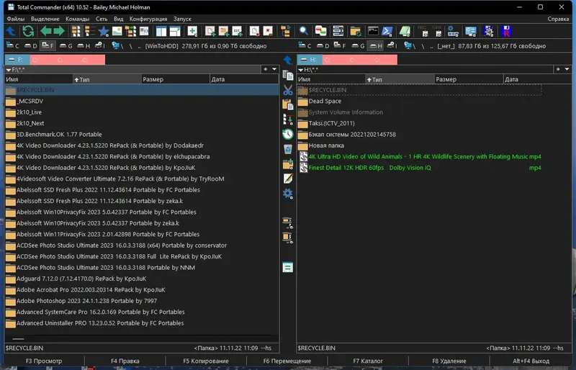
Task: Select Finest Detail 12K HDR 60fps file
Action: [x=420, y=168]
